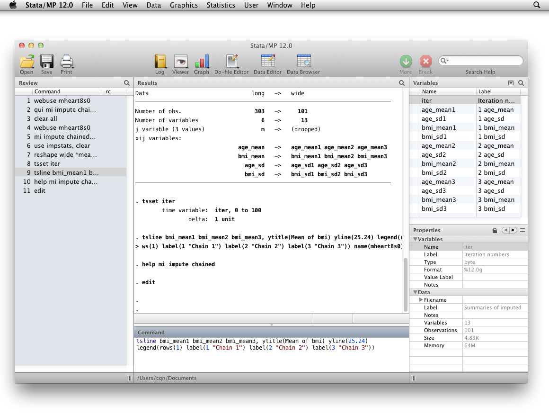Click the search icon in Review panel
This screenshot has width=549, height=415.
tap(127, 83)
